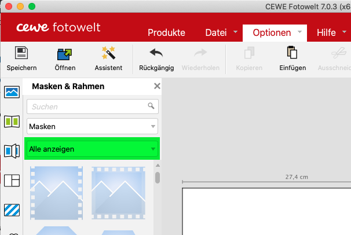This screenshot has height=235, width=351.
Task: Open the photos panel in sidebar
Action: coord(12,92)
